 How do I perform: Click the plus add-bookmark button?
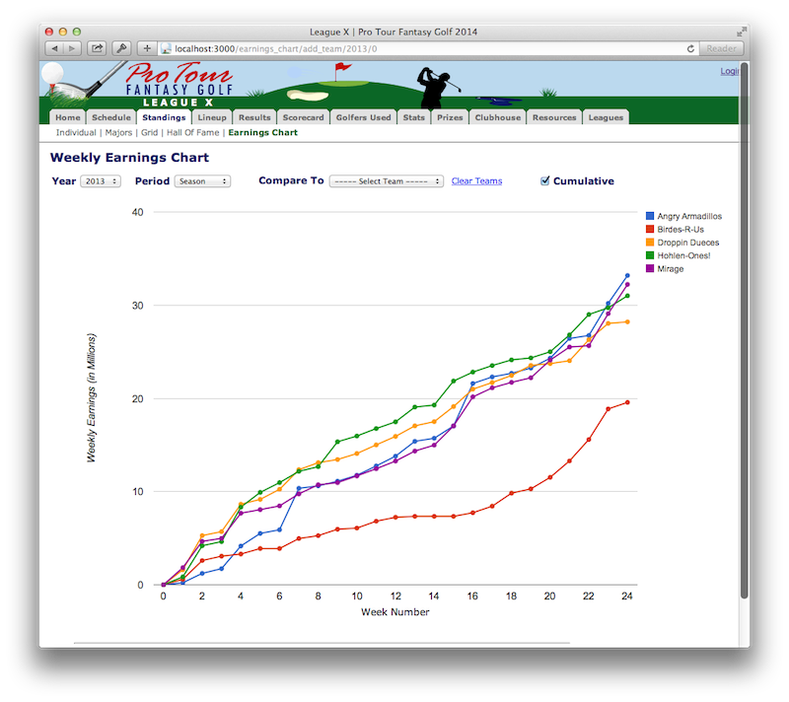147,47
